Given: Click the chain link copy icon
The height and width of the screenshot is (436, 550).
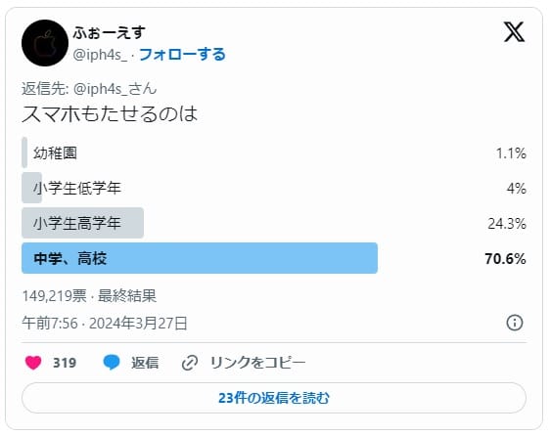Looking at the screenshot, I should click(190, 363).
